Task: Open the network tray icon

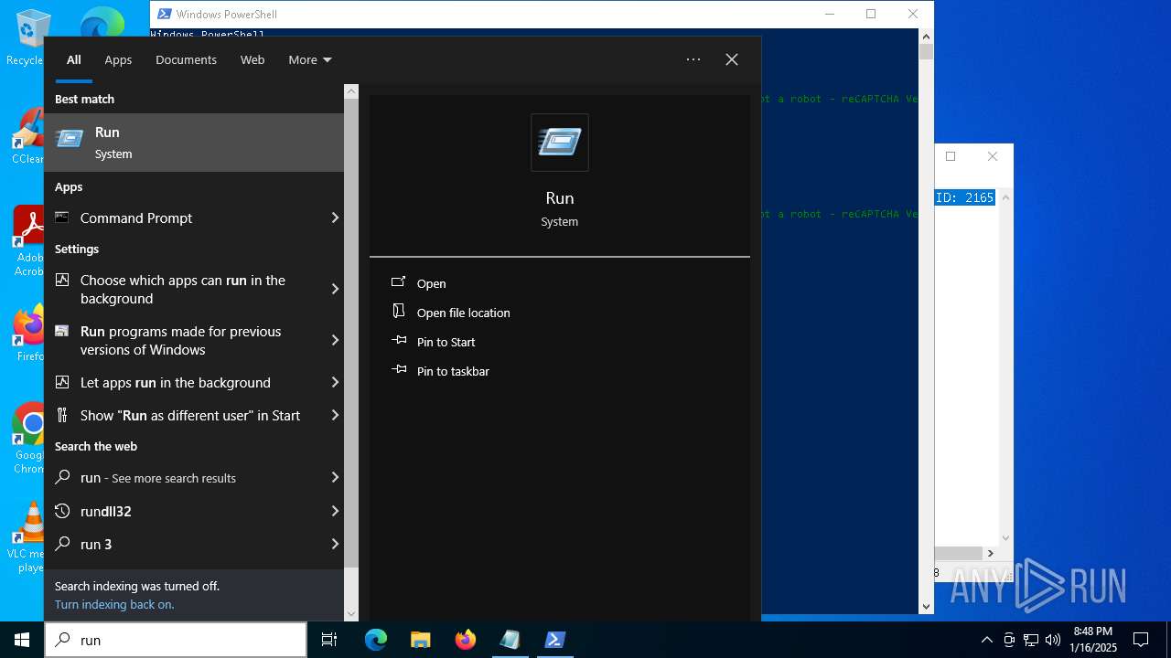Action: coord(1031,640)
